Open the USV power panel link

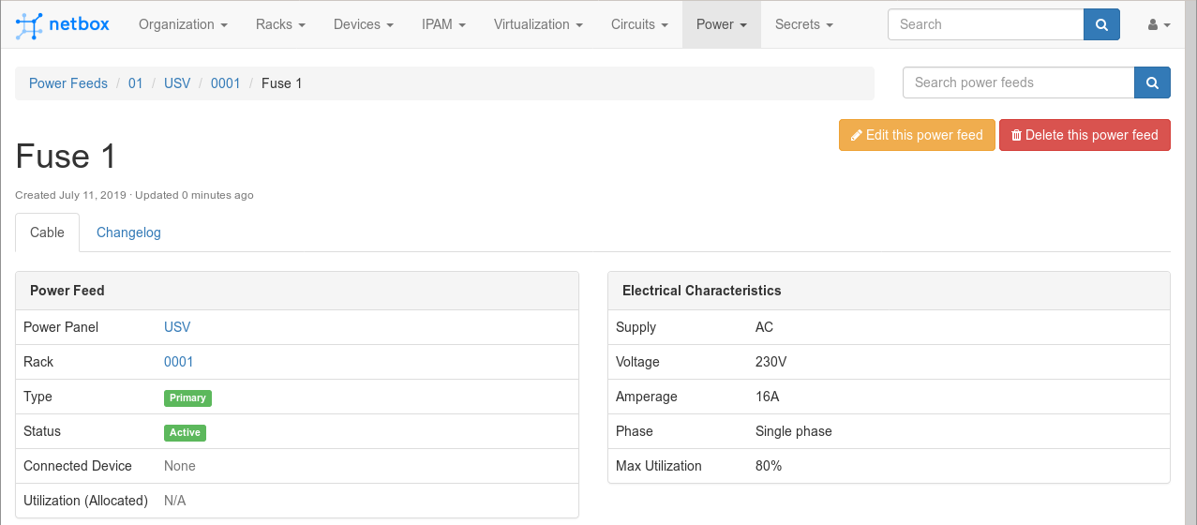pos(177,327)
